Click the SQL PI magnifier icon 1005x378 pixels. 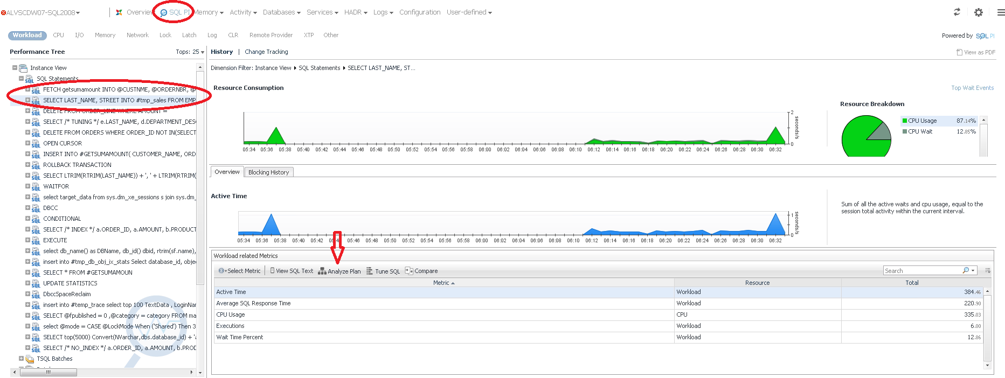coord(164,12)
